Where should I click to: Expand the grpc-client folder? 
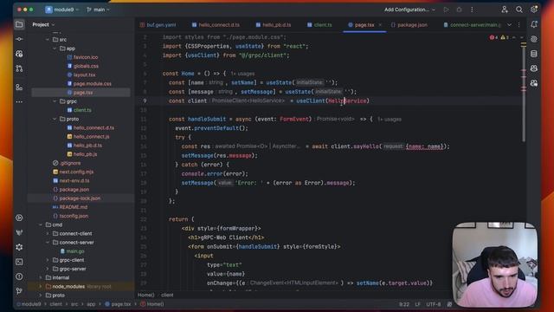click(48, 260)
